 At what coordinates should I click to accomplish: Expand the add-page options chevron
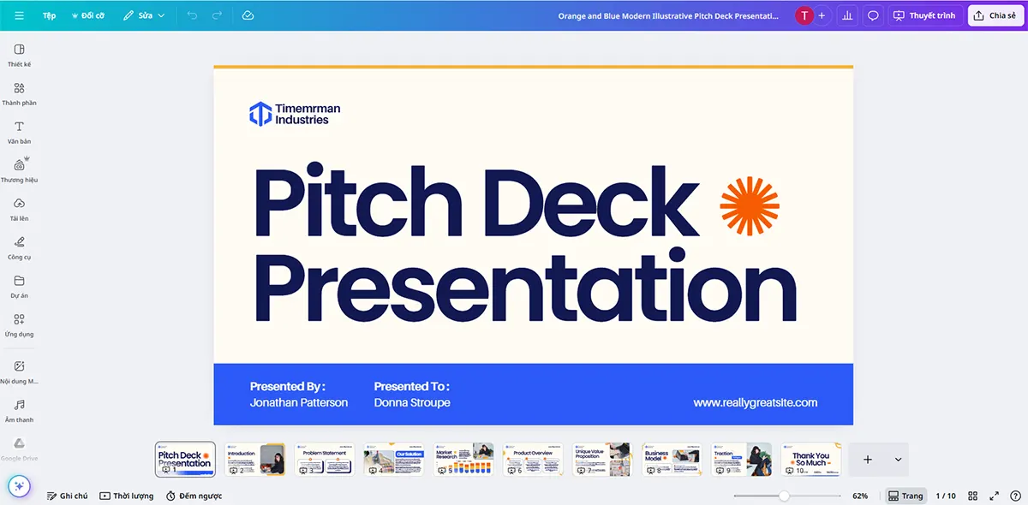pos(898,460)
